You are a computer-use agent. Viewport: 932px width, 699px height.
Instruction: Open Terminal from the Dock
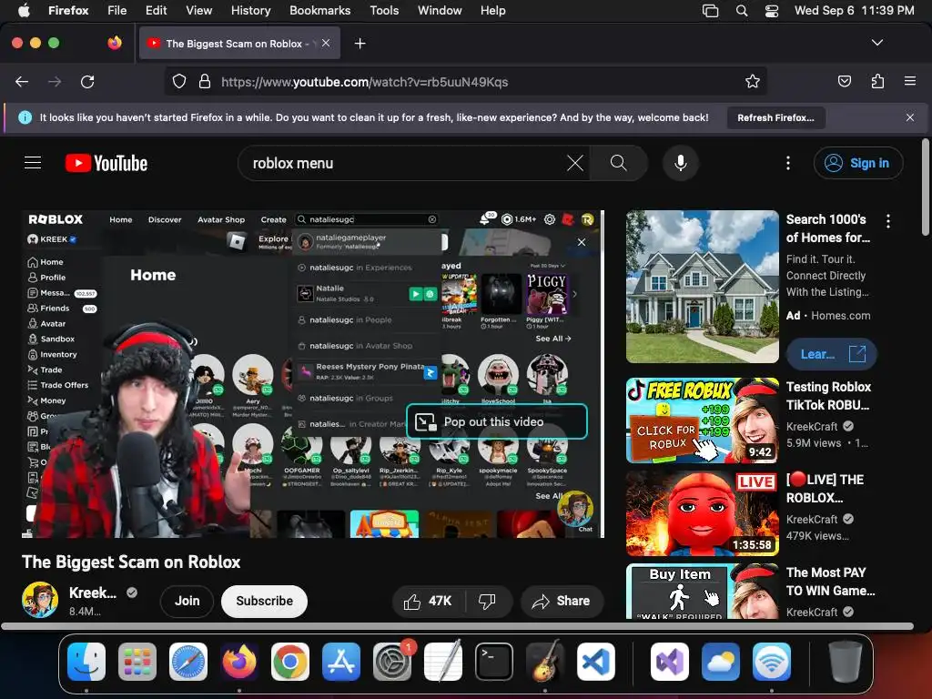(494, 661)
